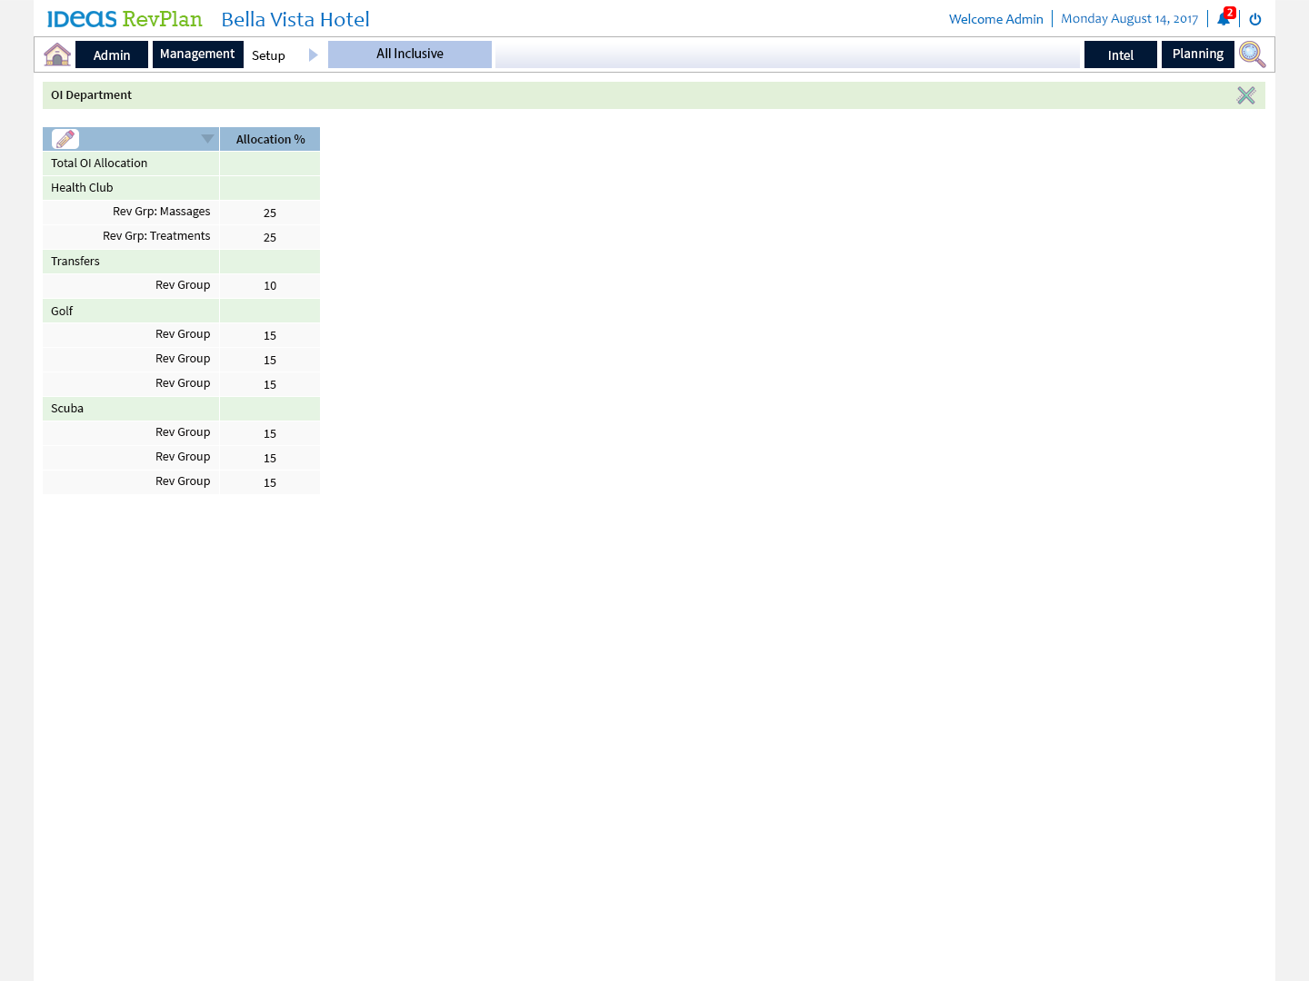Click the Transfers Rev Group allocation value
1309x981 pixels.
click(270, 285)
